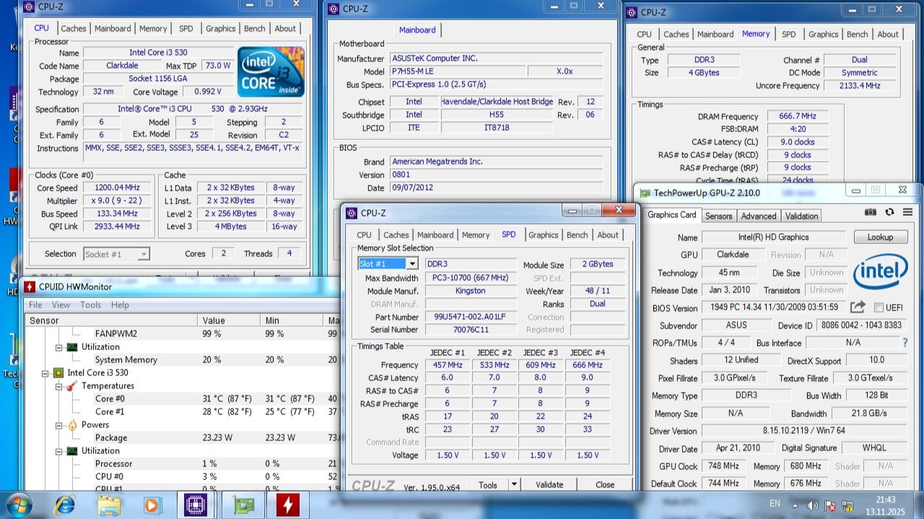Open the Tools menu in HWMonitor
Screen dimensions: 924x519
click(x=91, y=305)
